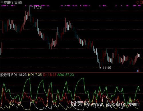Click the red DI: 18.23 value
The height and width of the screenshot is (111, 143).
pos(49,75)
